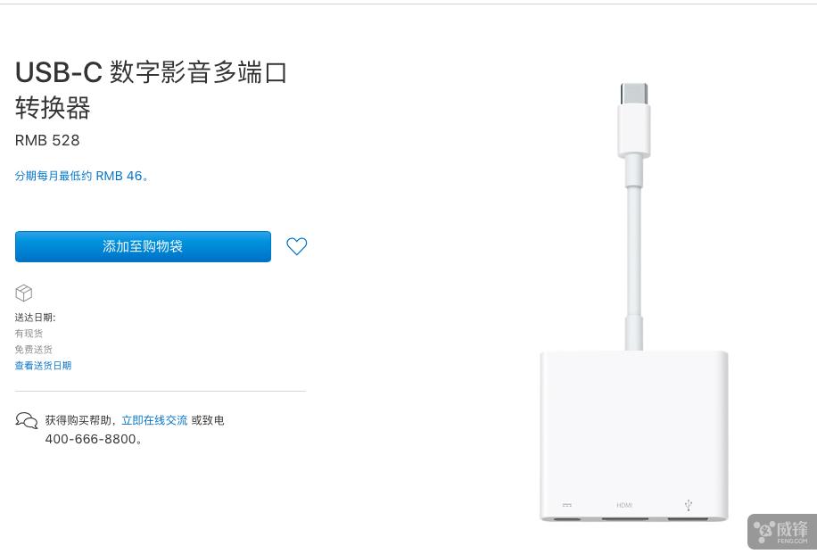Click the package/shipping box icon

click(x=23, y=293)
